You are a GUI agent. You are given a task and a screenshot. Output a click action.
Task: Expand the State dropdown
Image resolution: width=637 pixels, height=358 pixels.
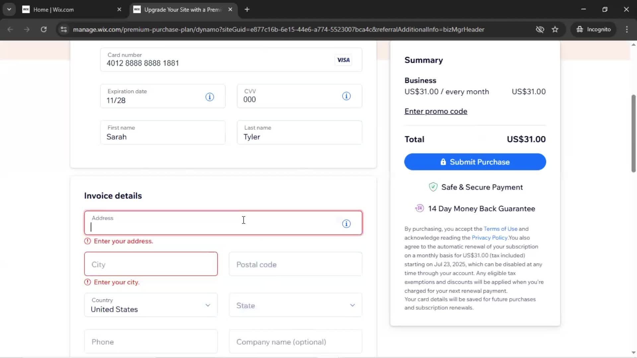(x=295, y=305)
